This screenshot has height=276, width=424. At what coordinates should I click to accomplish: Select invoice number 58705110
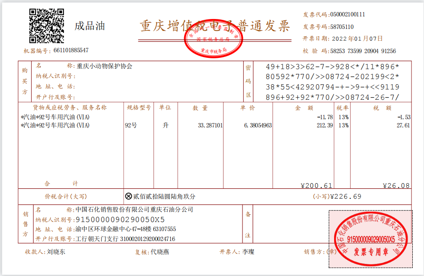[x=342, y=27]
